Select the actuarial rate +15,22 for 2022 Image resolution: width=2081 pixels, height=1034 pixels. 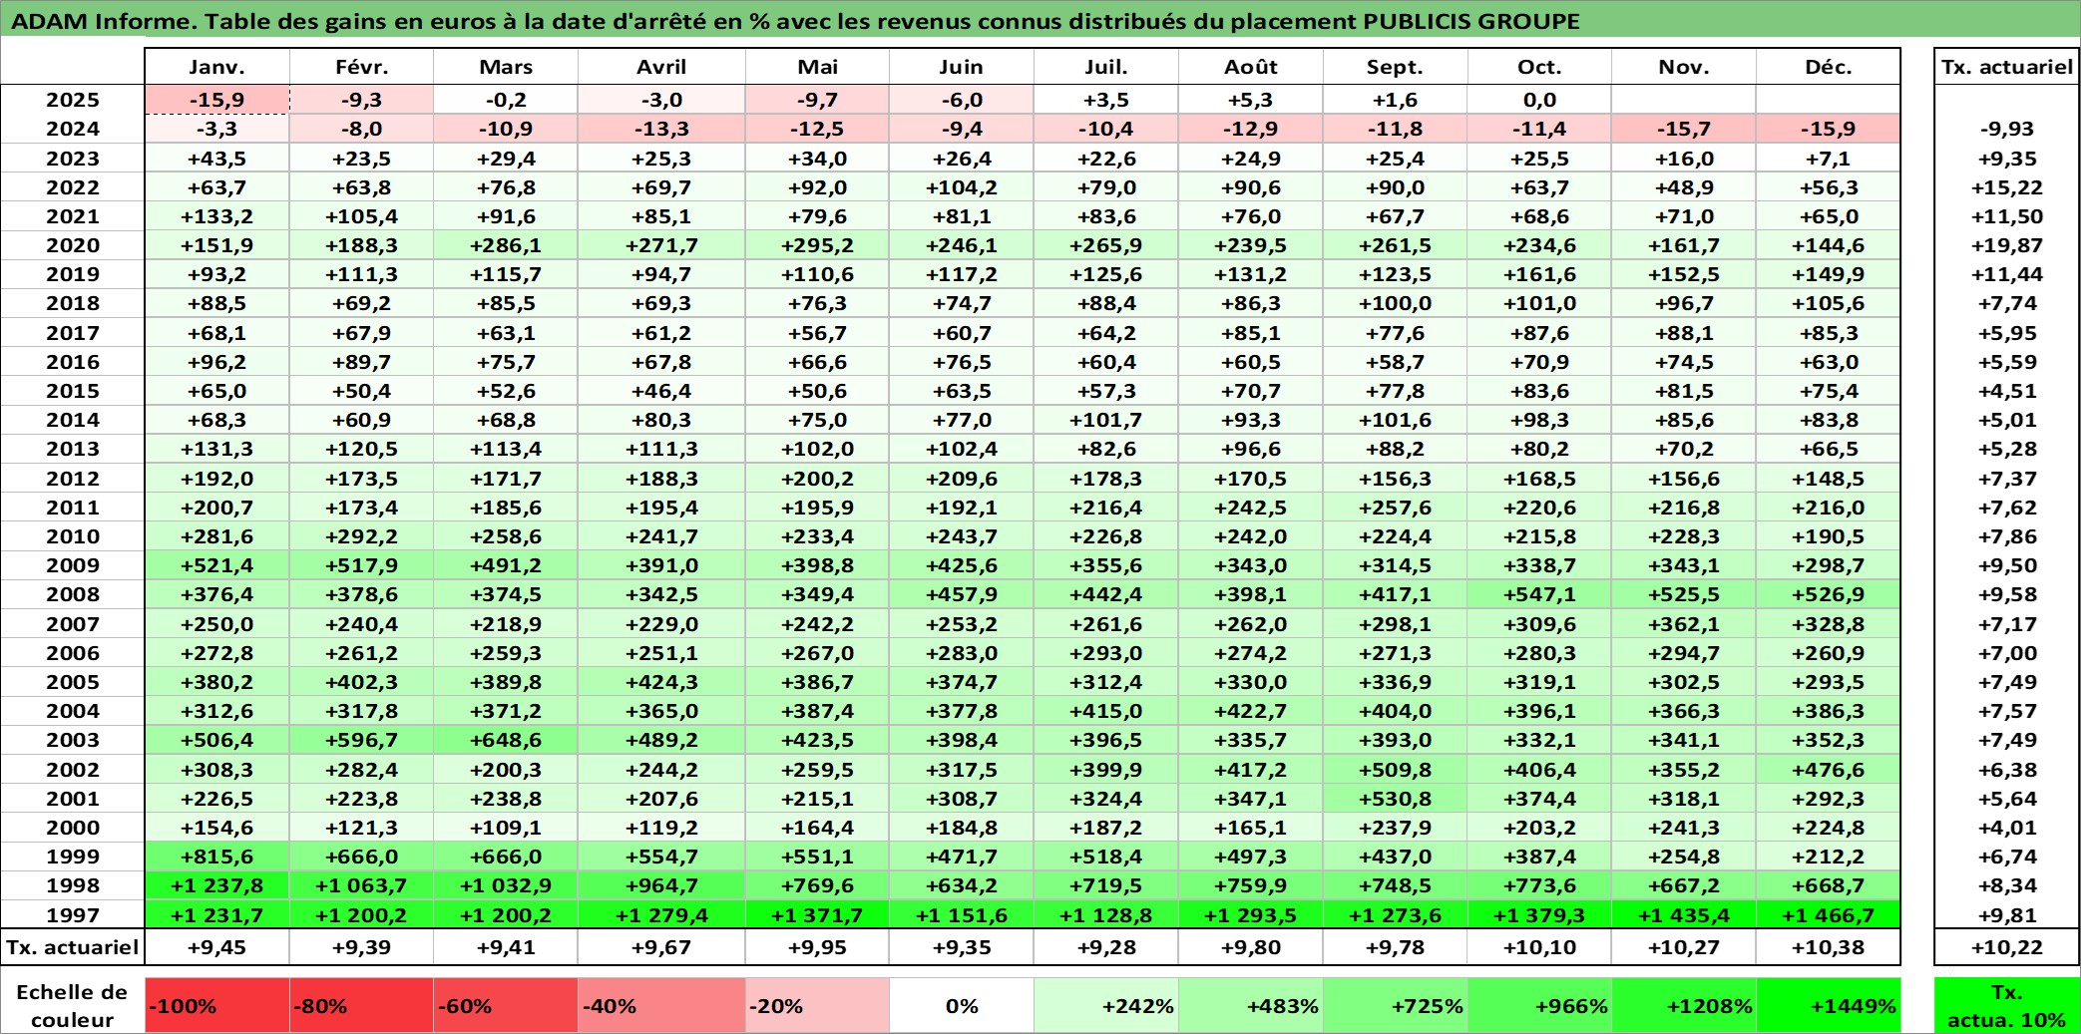[x=2006, y=187]
